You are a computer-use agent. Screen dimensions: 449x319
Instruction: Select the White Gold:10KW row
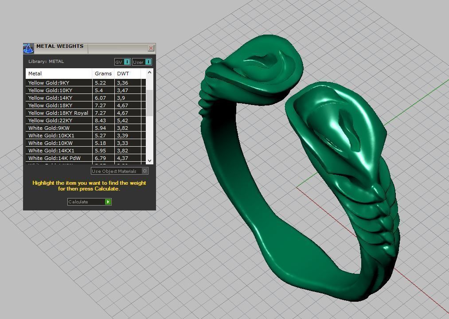(86, 143)
